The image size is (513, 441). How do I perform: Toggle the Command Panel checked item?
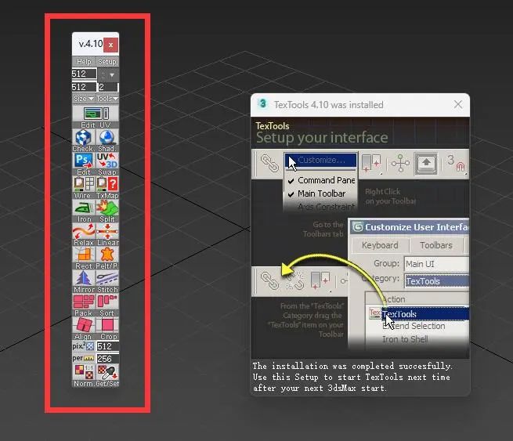pos(320,180)
